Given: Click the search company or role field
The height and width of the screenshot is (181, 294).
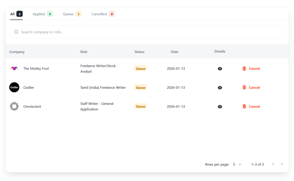Looking at the screenshot, I should (x=148, y=32).
